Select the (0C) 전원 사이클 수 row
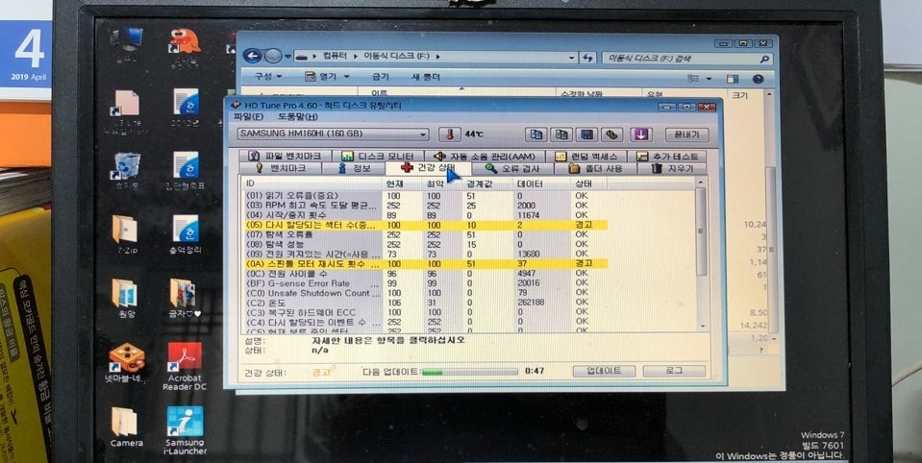Image resolution: width=922 pixels, height=463 pixels. tap(425, 273)
